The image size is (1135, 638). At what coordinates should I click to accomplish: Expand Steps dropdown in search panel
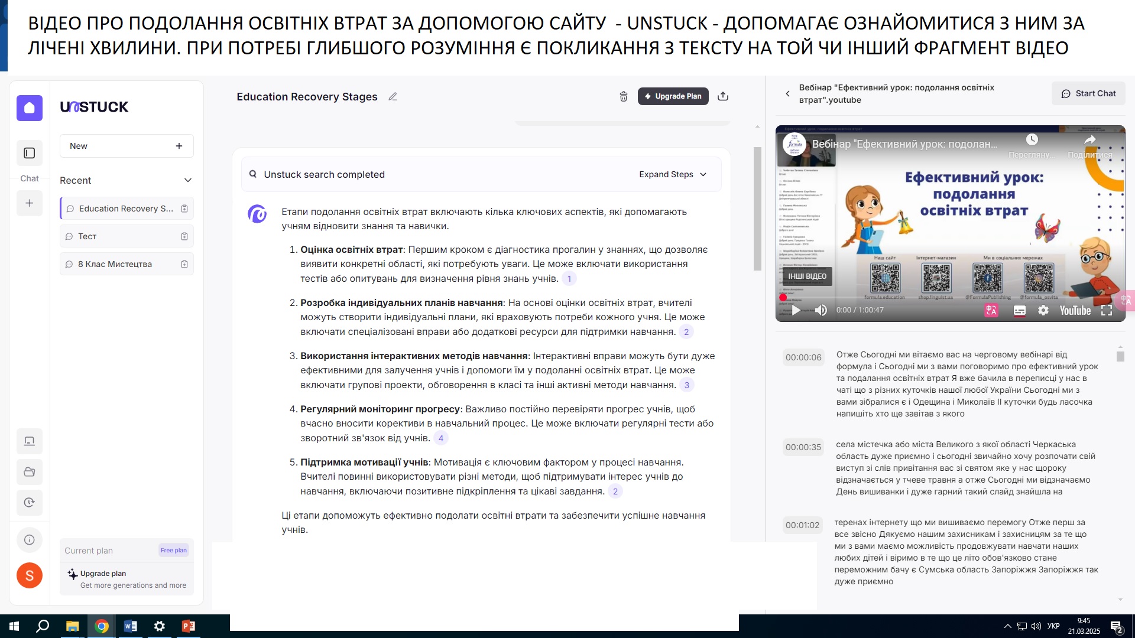(x=673, y=174)
